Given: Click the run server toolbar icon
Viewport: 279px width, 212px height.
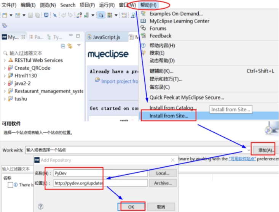Looking at the screenshot, I should (86, 15).
